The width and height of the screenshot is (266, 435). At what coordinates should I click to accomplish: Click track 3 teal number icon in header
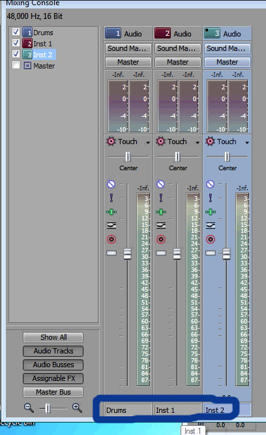[x=212, y=33]
